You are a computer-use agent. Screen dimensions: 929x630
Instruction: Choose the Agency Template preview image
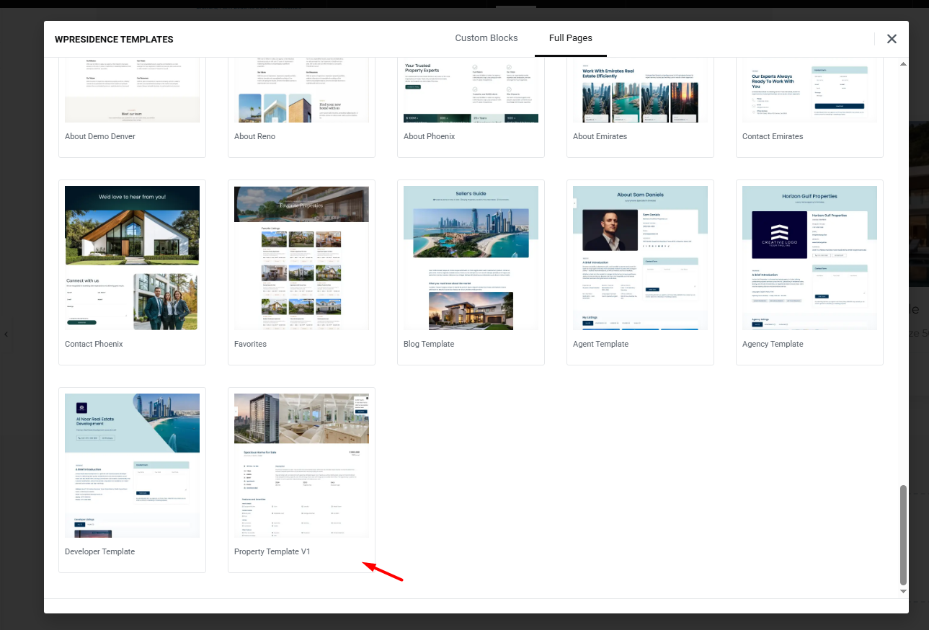pyautogui.click(x=809, y=258)
